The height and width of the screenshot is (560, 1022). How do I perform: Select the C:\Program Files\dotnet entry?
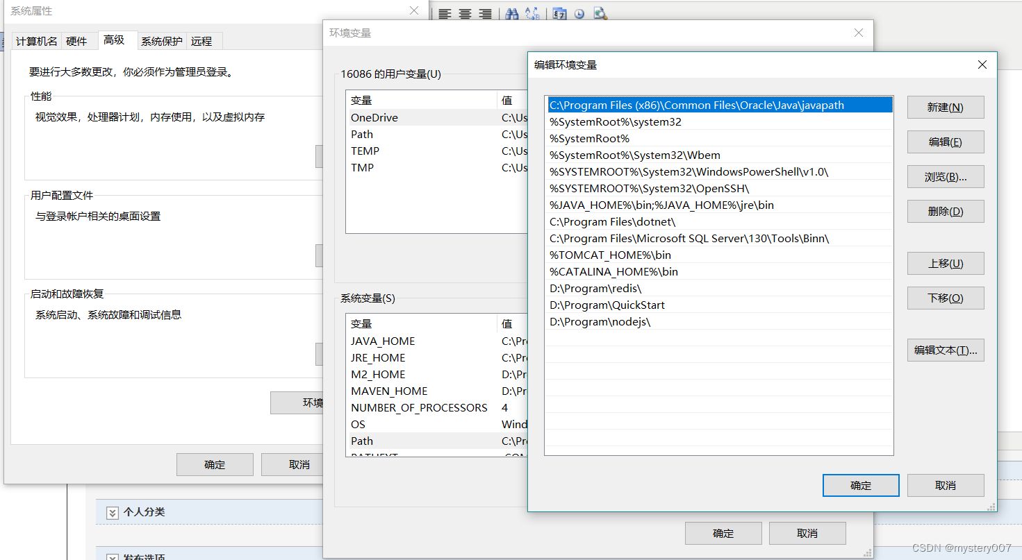(x=719, y=221)
